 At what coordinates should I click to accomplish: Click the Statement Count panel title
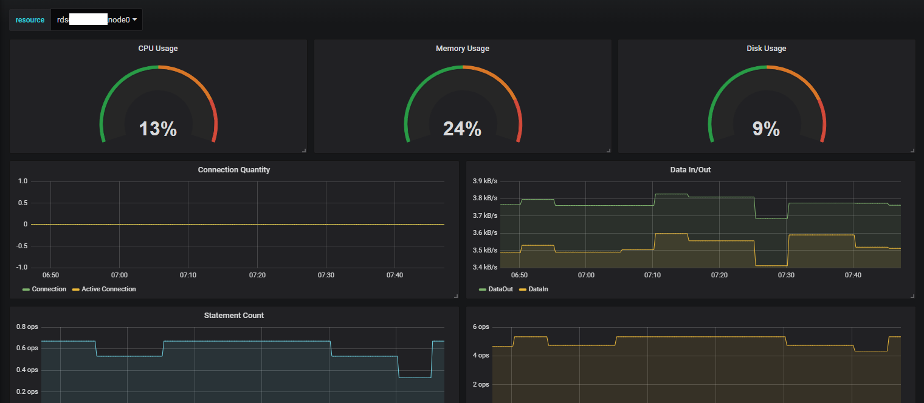(x=234, y=316)
